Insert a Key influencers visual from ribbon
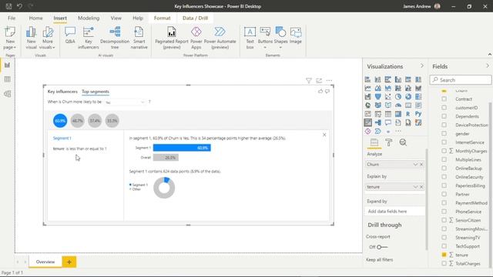Screen dimensions: 493x277 click(89, 38)
